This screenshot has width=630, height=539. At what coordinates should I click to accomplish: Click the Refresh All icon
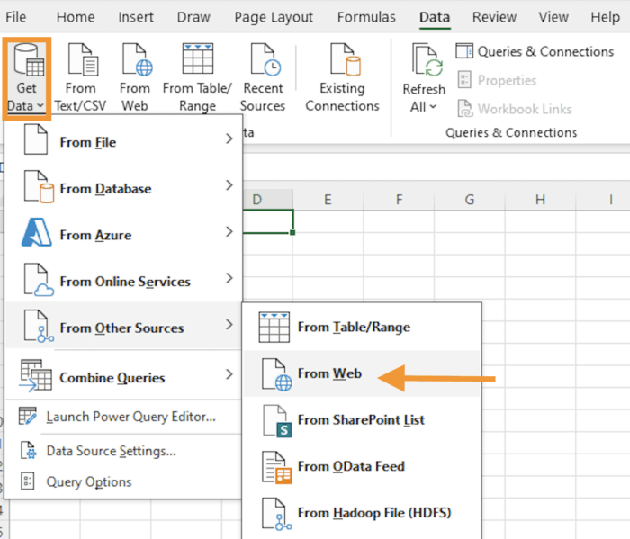[x=427, y=59]
